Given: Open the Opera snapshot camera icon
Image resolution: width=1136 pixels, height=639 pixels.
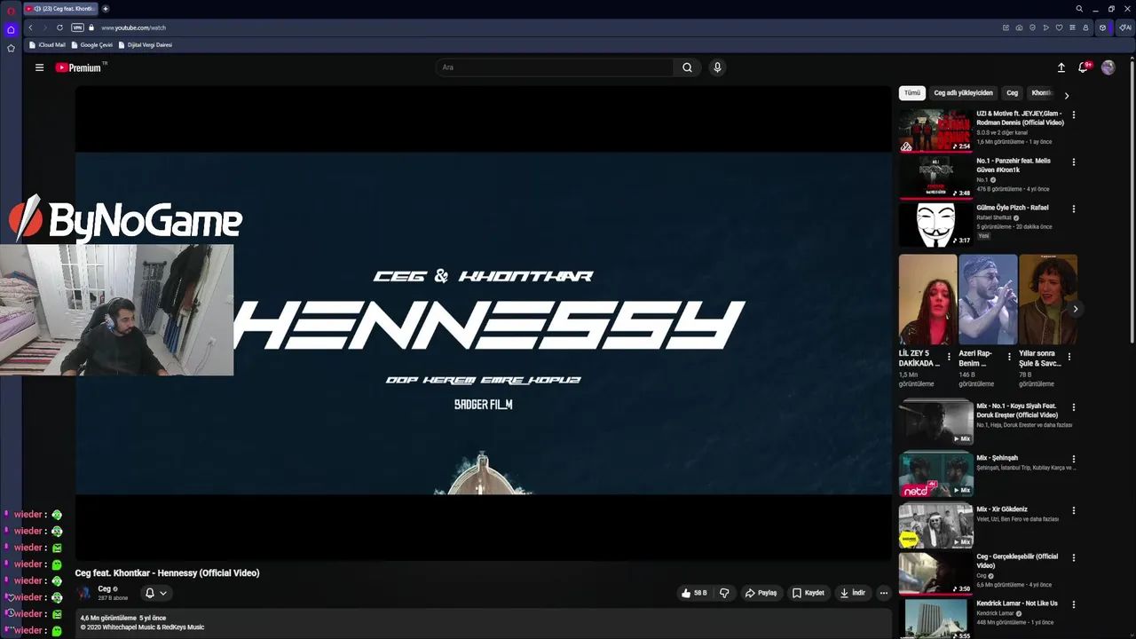Looking at the screenshot, I should [x=1019, y=28].
